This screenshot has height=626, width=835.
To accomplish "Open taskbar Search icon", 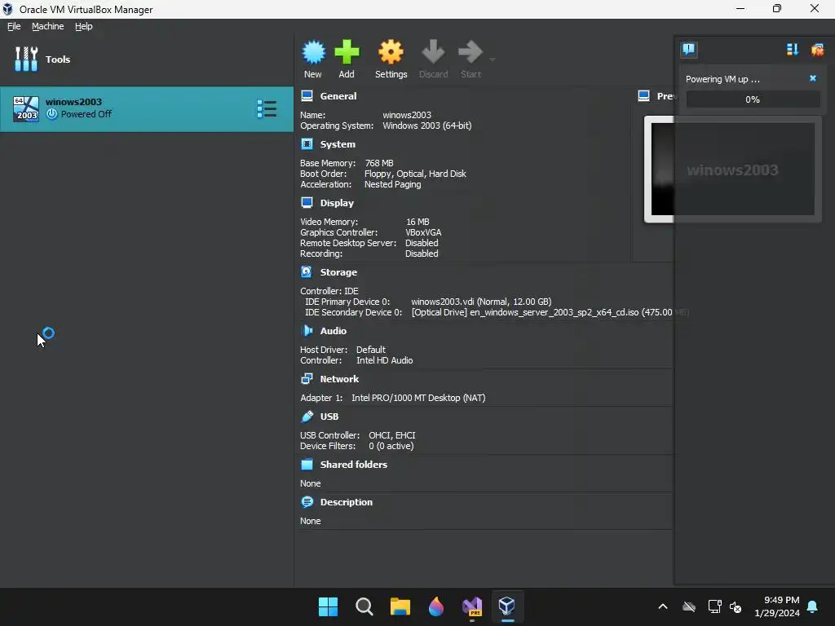I will pos(364,606).
